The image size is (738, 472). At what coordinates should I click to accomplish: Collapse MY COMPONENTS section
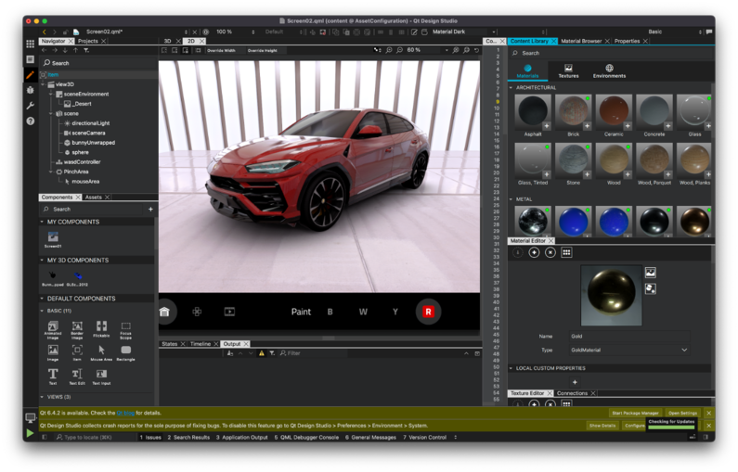click(42, 222)
